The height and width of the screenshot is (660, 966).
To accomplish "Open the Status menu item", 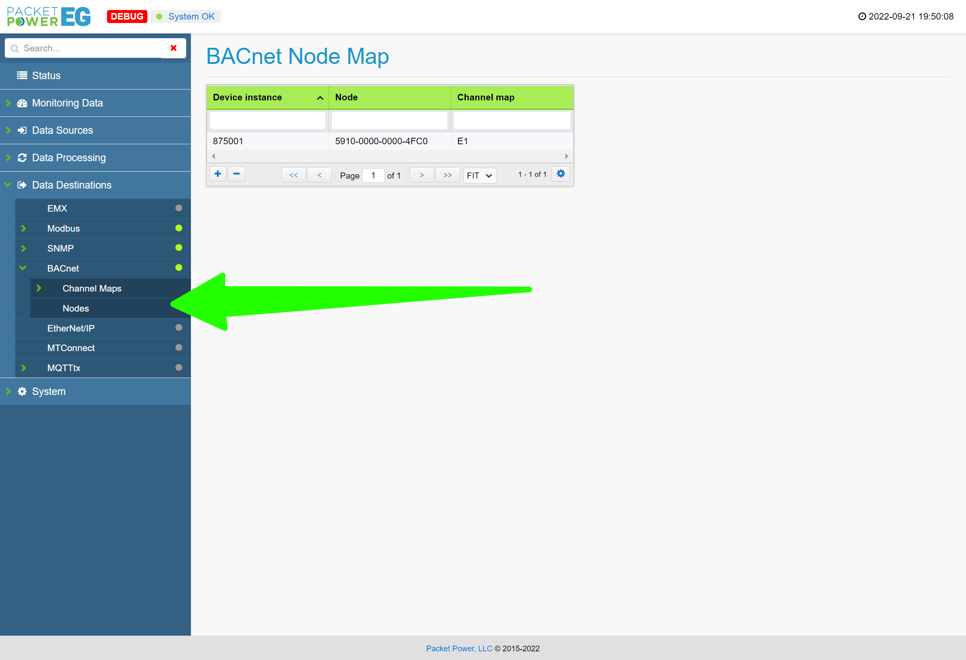I will 46,76.
